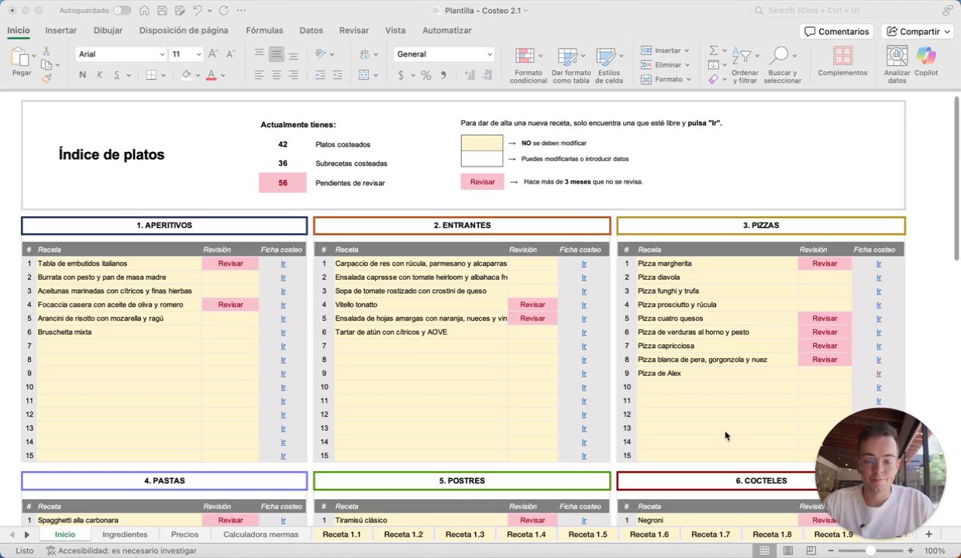Viewport: 961px width, 558px height.
Task: Click the Save floppy disk icon
Action: point(162,11)
